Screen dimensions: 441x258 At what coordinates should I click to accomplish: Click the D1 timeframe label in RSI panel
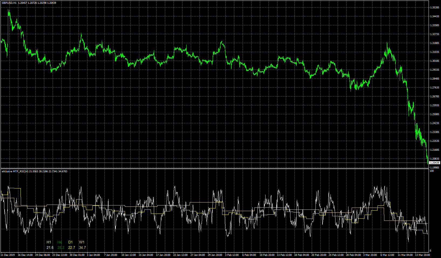pyautogui.click(x=70, y=242)
